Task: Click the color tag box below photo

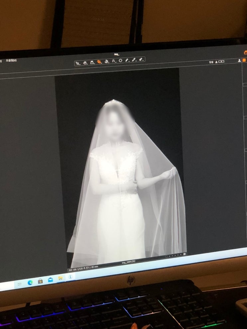Action: pyautogui.click(x=185, y=254)
